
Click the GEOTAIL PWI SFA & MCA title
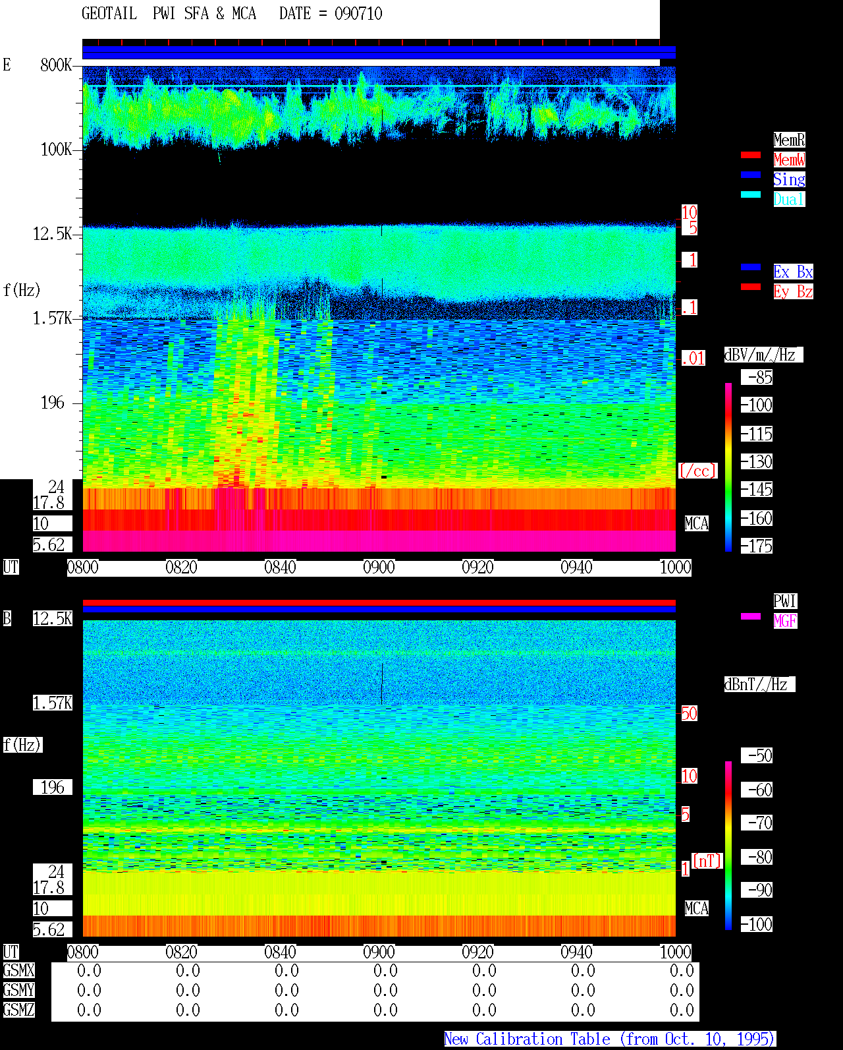pos(169,14)
